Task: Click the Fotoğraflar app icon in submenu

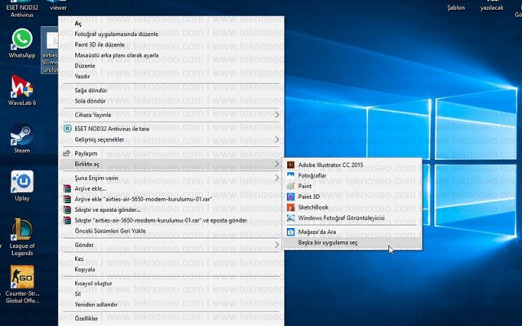Action: [x=290, y=175]
